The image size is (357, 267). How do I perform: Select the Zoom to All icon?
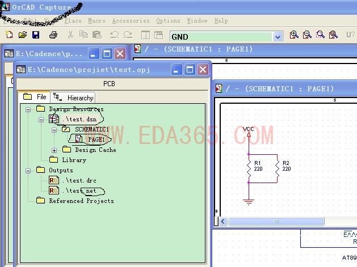click(x=333, y=35)
